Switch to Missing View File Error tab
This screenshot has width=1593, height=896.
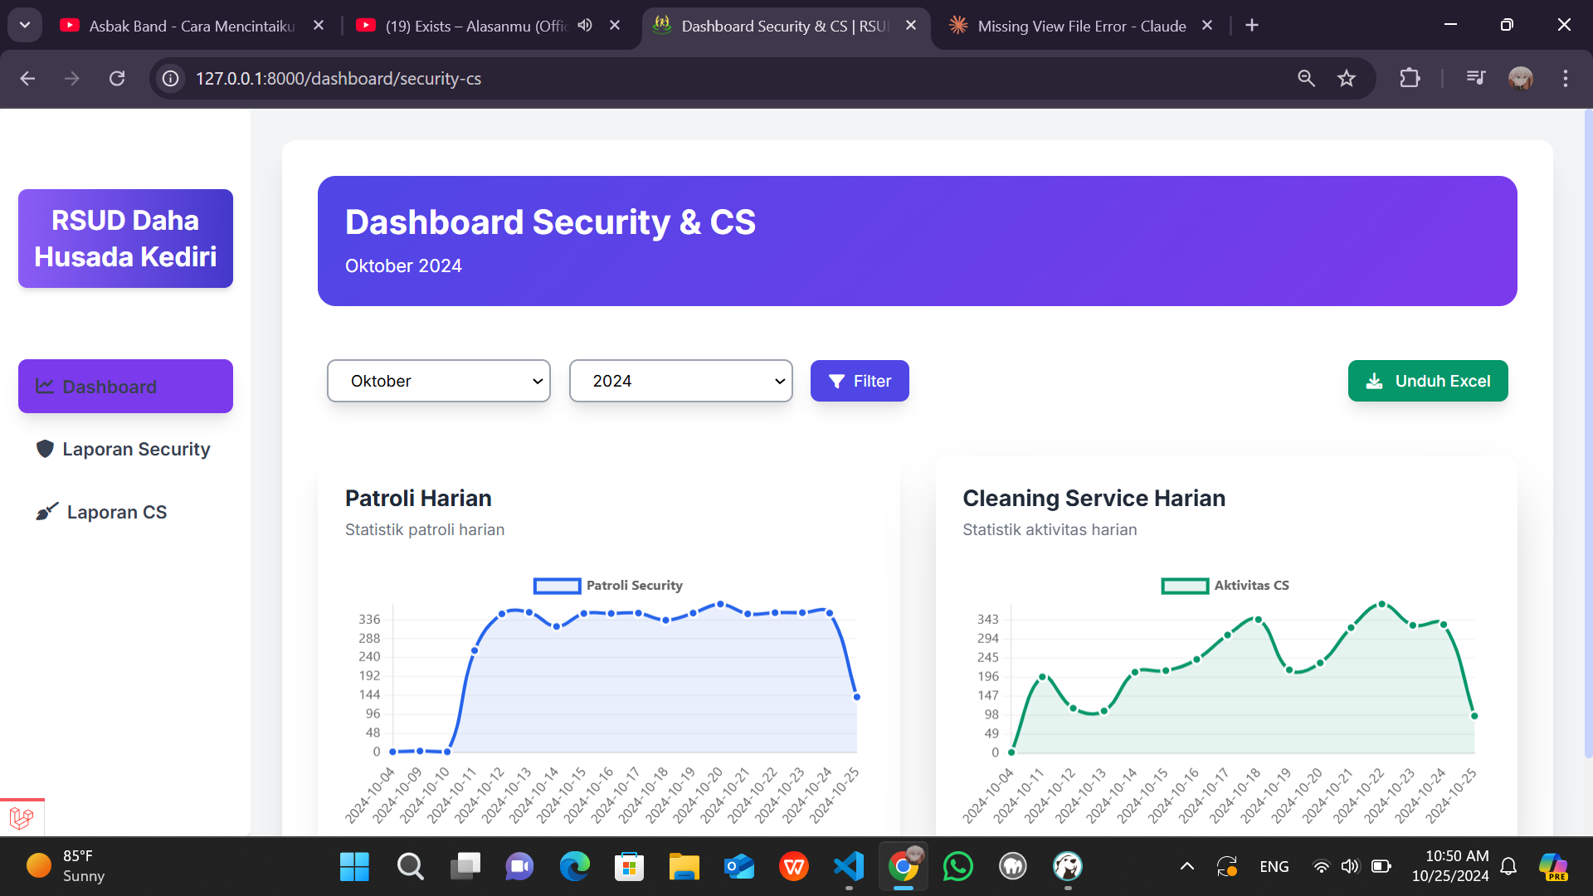1079,26
